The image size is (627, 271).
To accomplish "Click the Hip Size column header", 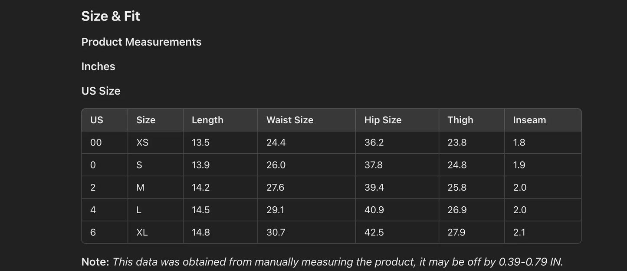I will [383, 120].
